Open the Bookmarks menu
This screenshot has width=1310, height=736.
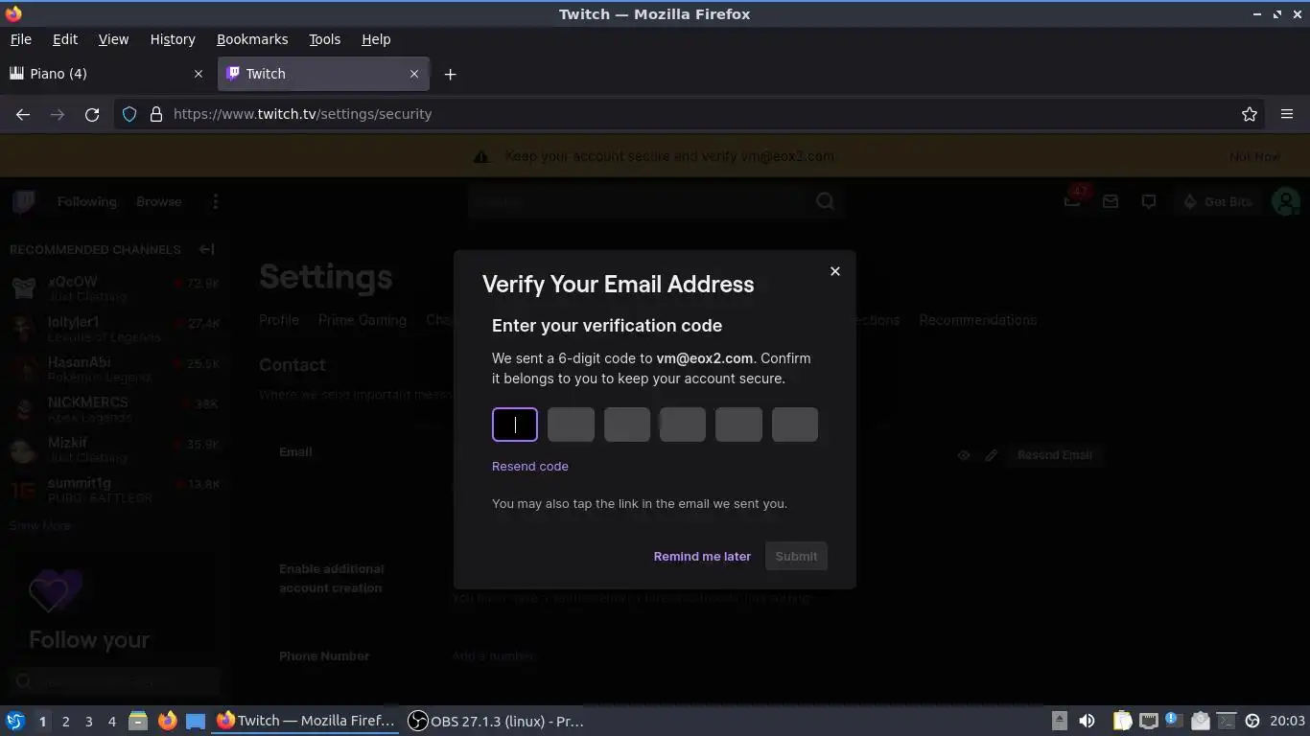(x=252, y=39)
